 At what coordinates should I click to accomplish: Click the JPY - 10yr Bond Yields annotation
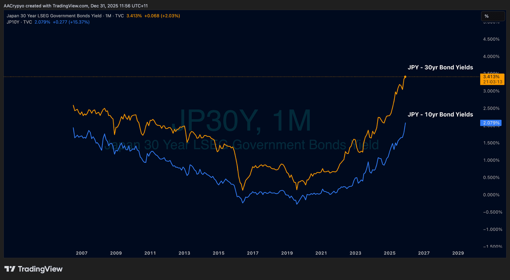click(x=440, y=114)
